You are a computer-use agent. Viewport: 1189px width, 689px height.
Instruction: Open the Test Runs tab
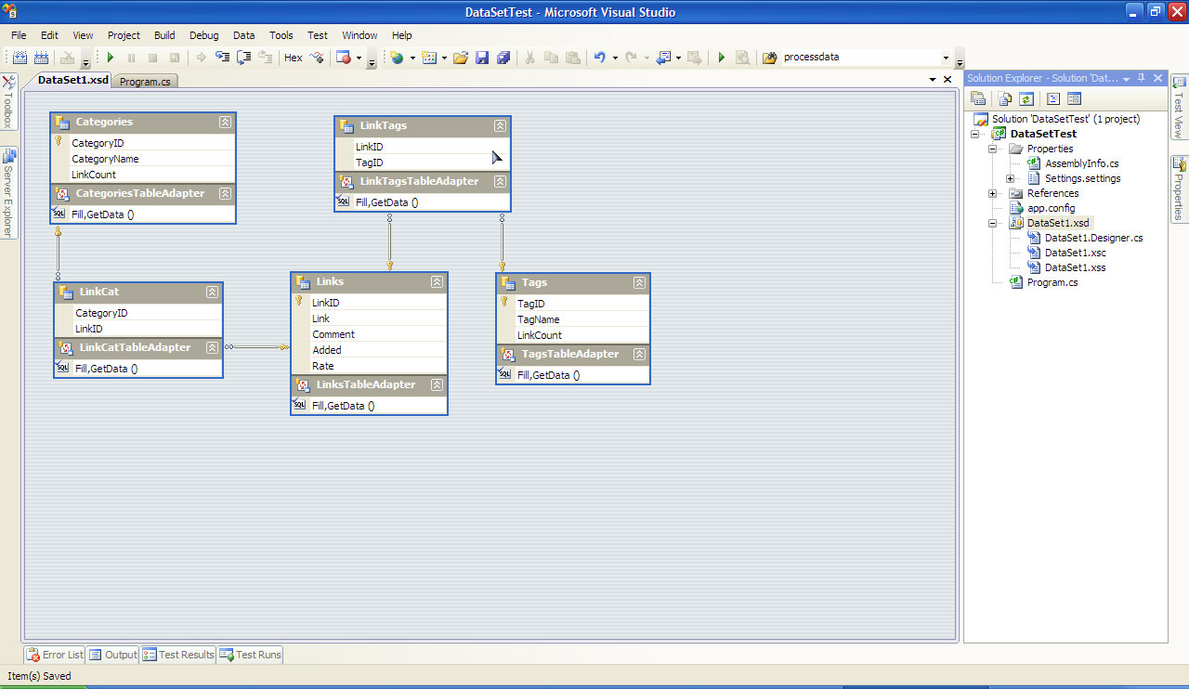(x=250, y=655)
